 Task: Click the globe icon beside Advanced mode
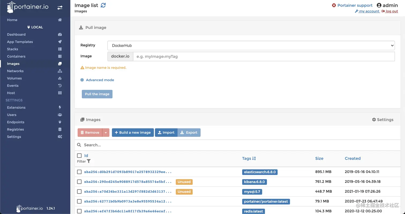tap(82, 80)
